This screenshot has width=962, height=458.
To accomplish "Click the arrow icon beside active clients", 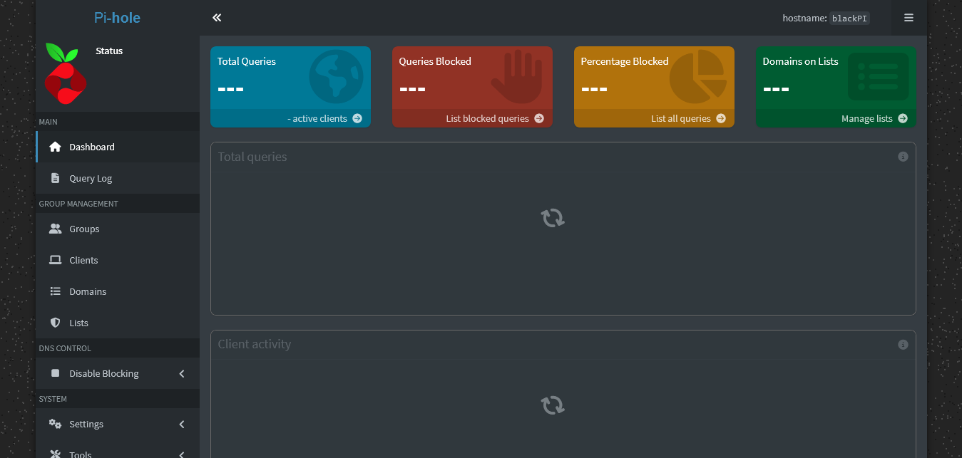I will click(x=357, y=119).
